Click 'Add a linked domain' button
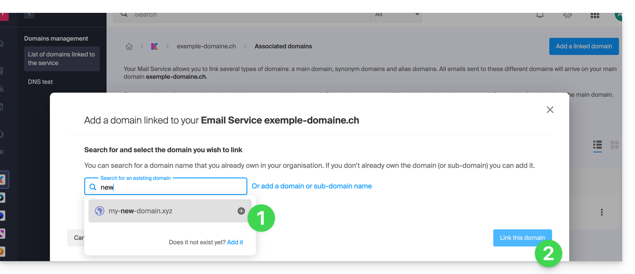This screenshot has height=274, width=635. click(x=583, y=46)
